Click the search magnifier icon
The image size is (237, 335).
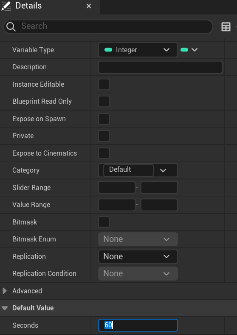click(11, 27)
